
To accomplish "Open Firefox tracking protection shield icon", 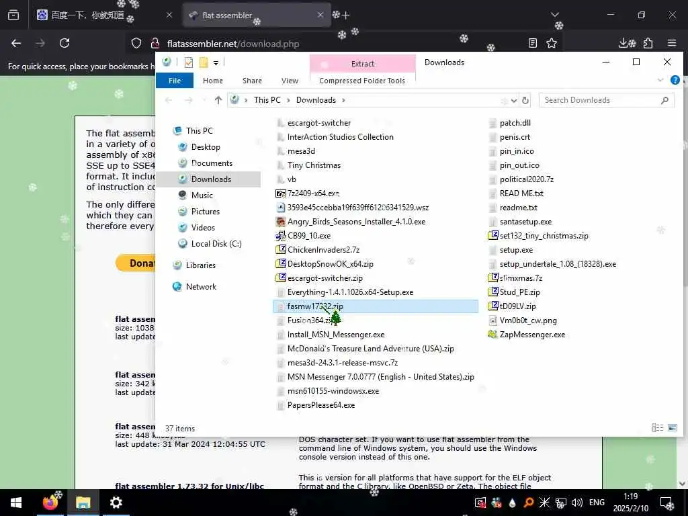I will tap(136, 43).
